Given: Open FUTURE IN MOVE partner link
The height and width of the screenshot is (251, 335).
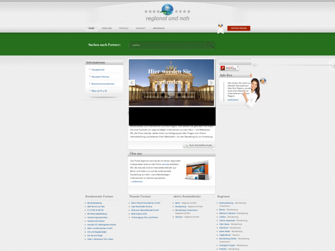Looking at the screenshot, I should click(x=95, y=210).
